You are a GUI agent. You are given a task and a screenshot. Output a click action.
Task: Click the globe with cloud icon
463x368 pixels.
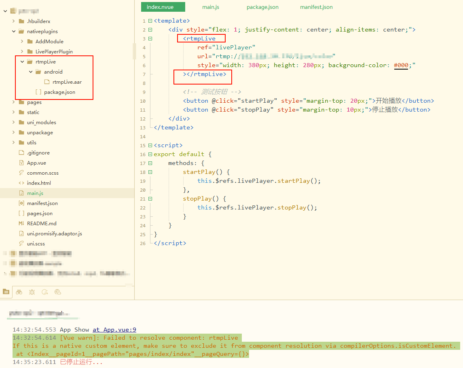58,292
